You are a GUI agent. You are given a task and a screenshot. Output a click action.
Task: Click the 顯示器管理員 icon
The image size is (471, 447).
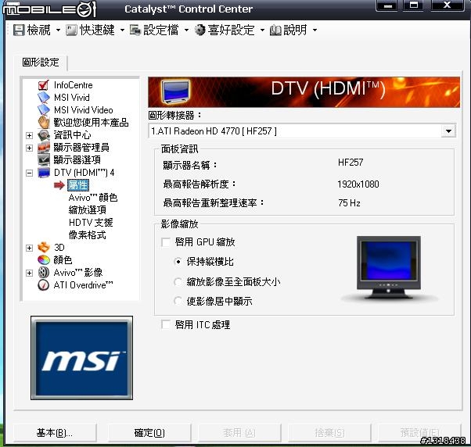pyautogui.click(x=44, y=148)
